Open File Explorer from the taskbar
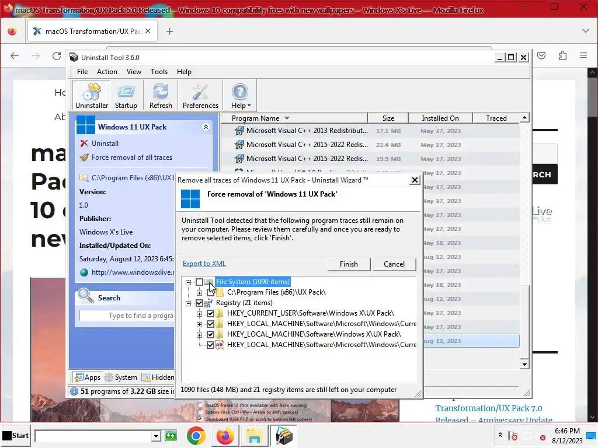This screenshot has width=598, height=448. pos(254,436)
